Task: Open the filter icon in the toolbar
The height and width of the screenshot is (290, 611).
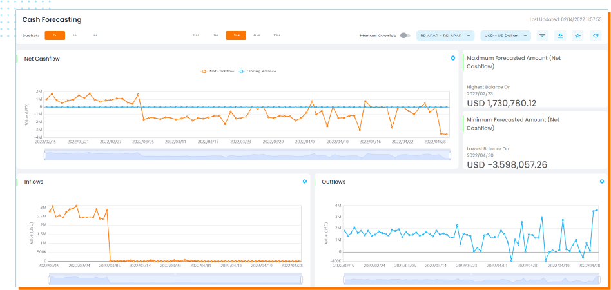Action: pyautogui.click(x=542, y=35)
